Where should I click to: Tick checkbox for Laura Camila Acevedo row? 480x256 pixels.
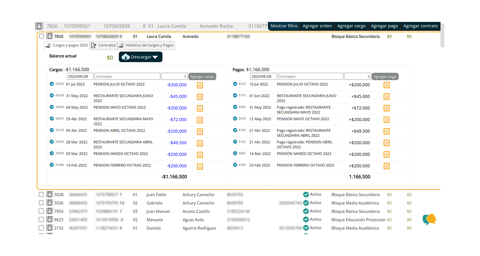pyautogui.click(x=41, y=36)
